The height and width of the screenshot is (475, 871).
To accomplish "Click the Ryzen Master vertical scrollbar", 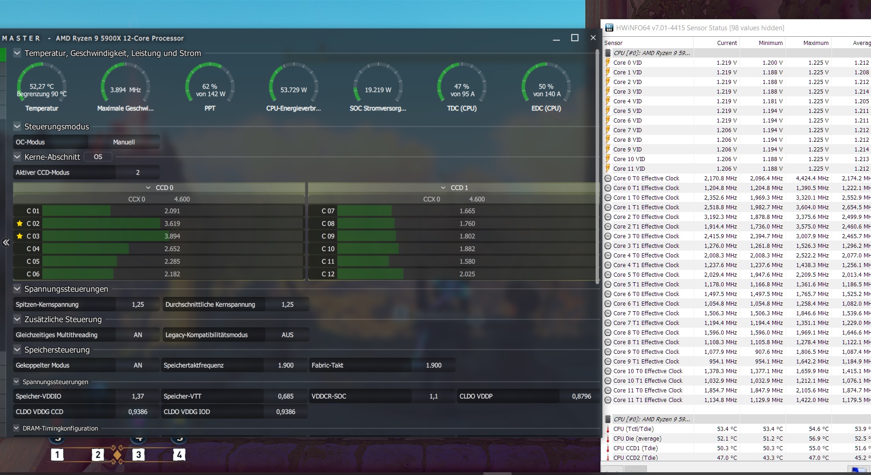I will point(597,166).
